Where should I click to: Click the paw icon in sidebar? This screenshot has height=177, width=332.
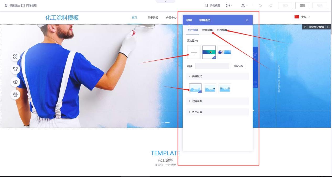15,94
